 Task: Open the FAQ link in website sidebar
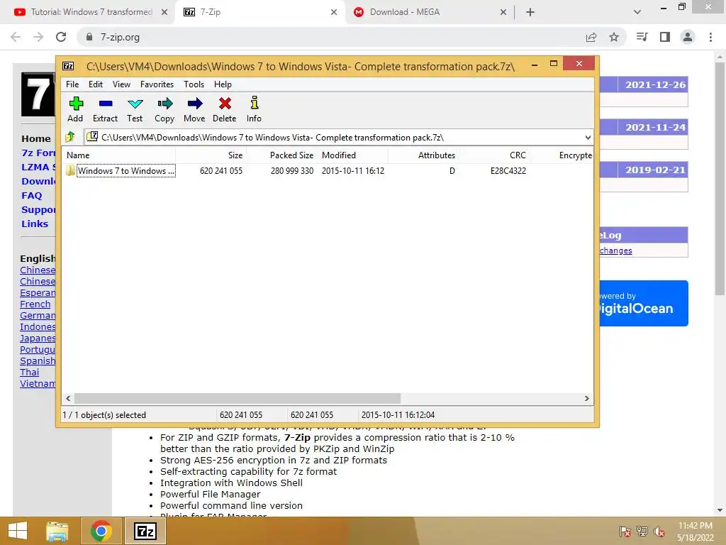(x=31, y=196)
